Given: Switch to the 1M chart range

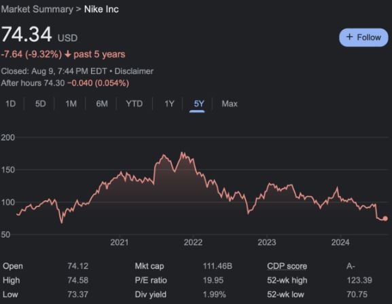Looking at the screenshot, I should (71, 104).
